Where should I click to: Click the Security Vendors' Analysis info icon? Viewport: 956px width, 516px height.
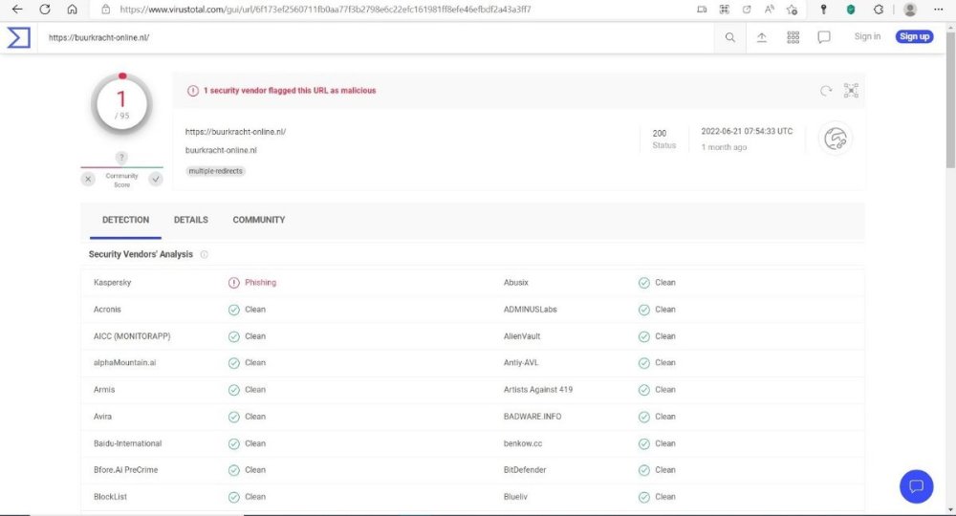point(205,255)
